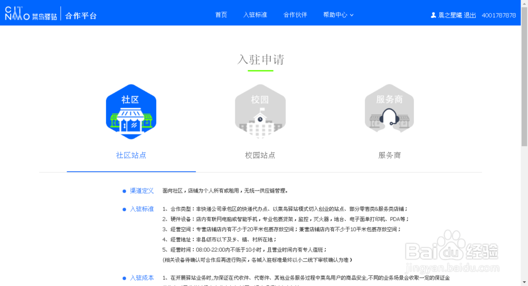Click the line starting 1、合作类型
Viewport: 528px width, 286px height.
[285, 209]
